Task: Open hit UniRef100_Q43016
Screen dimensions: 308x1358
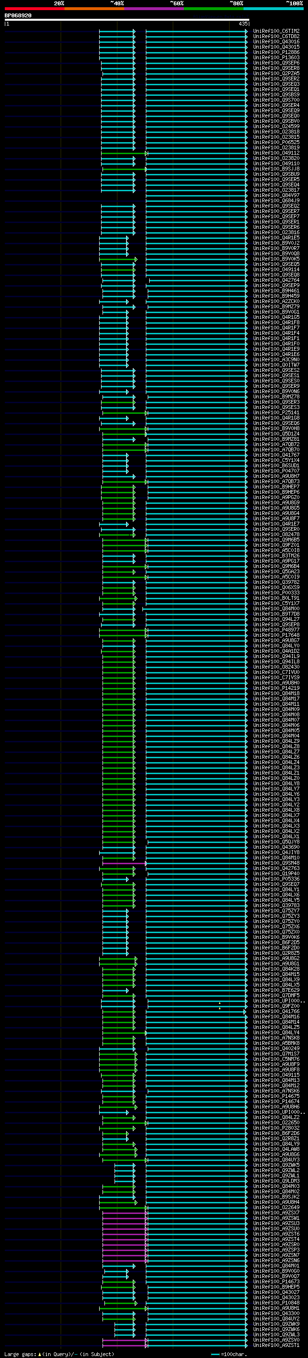Action: pyautogui.click(x=276, y=41)
